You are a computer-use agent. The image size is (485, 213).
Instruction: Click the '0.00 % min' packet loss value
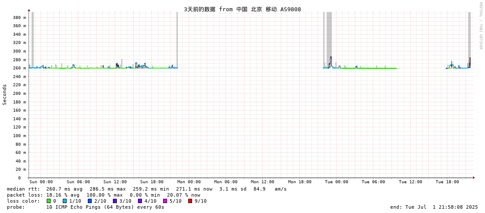click(150, 195)
